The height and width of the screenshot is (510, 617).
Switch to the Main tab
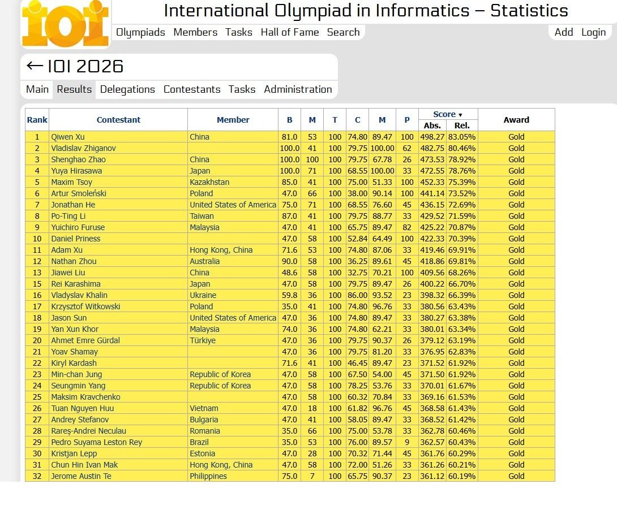37,89
